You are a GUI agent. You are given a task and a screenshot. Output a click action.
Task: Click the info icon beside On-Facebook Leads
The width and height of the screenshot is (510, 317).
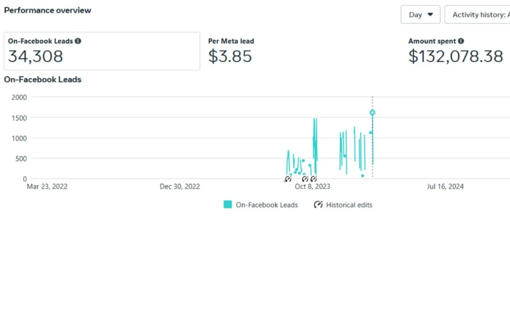pyautogui.click(x=78, y=41)
